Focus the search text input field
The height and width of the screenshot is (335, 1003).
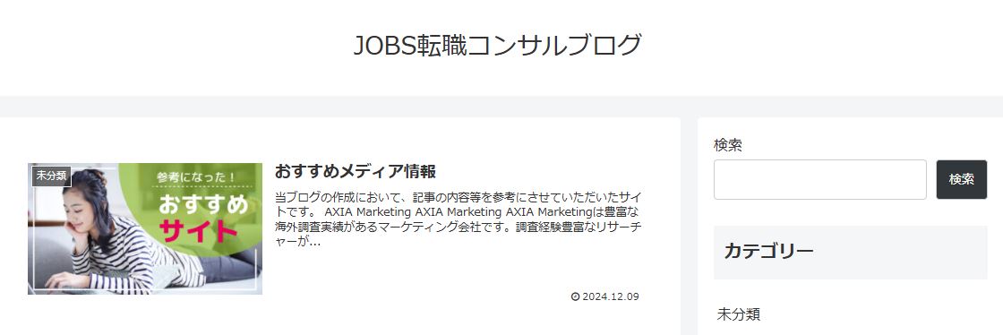pyautogui.click(x=820, y=180)
